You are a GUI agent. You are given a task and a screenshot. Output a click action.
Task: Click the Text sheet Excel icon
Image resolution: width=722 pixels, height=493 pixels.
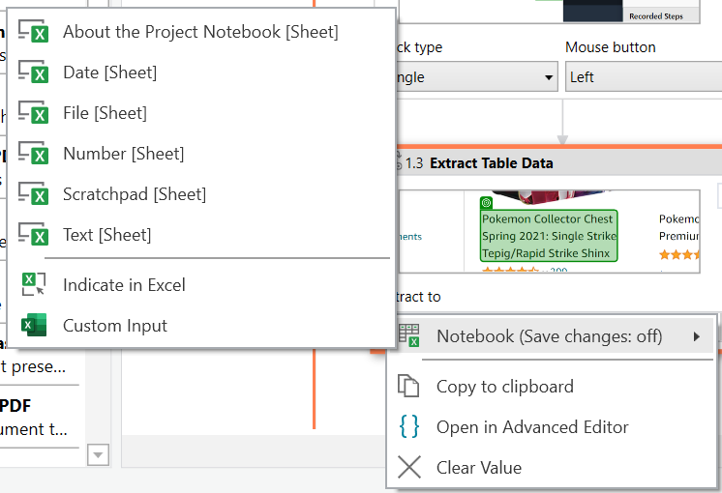pyautogui.click(x=34, y=235)
